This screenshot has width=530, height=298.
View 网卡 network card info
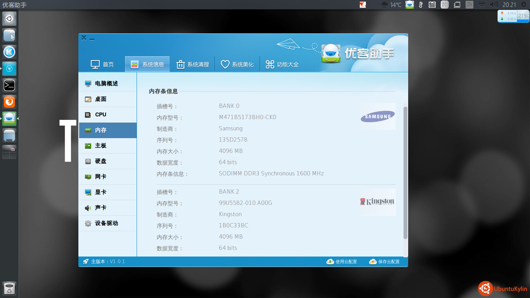(100, 177)
